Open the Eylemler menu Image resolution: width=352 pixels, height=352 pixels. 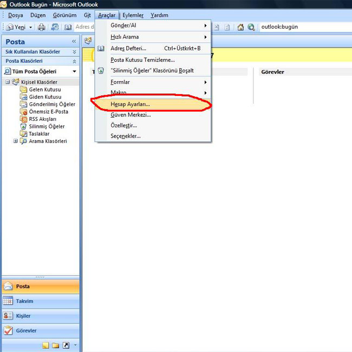click(133, 15)
